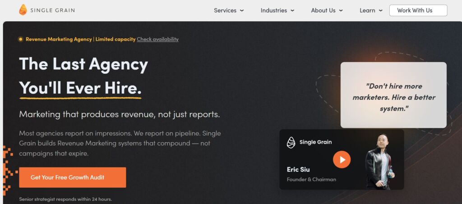This screenshot has height=204, width=462.
Task: Expand the Industries chevron arrow
Action: [292, 10]
